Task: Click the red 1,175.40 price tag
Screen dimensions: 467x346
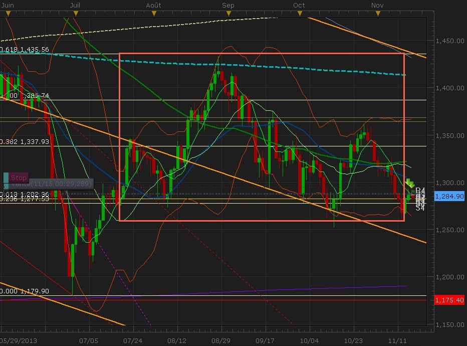Action: point(449,300)
